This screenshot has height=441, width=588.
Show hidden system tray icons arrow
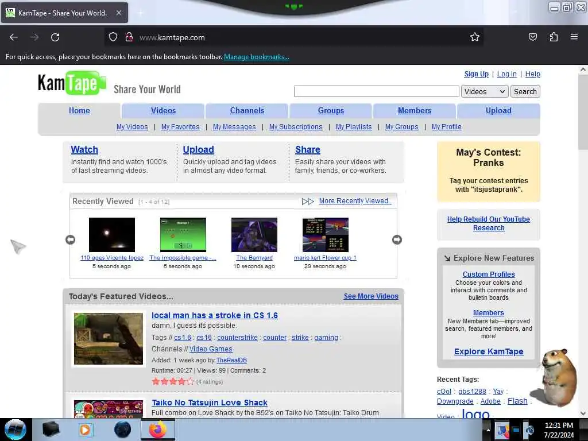pos(488,430)
